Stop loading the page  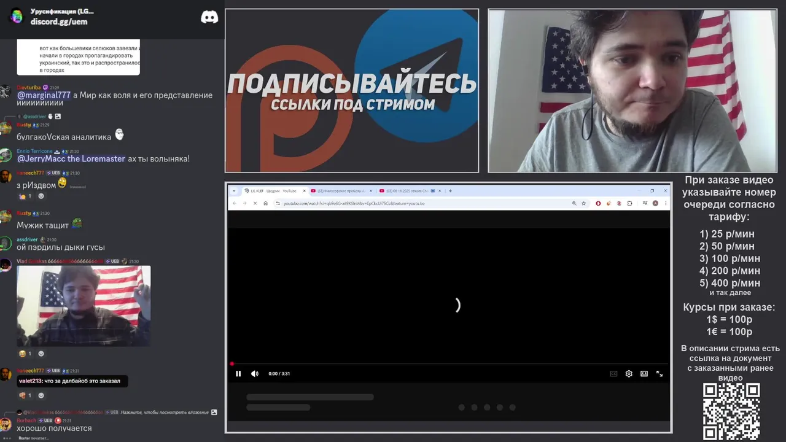pos(255,203)
